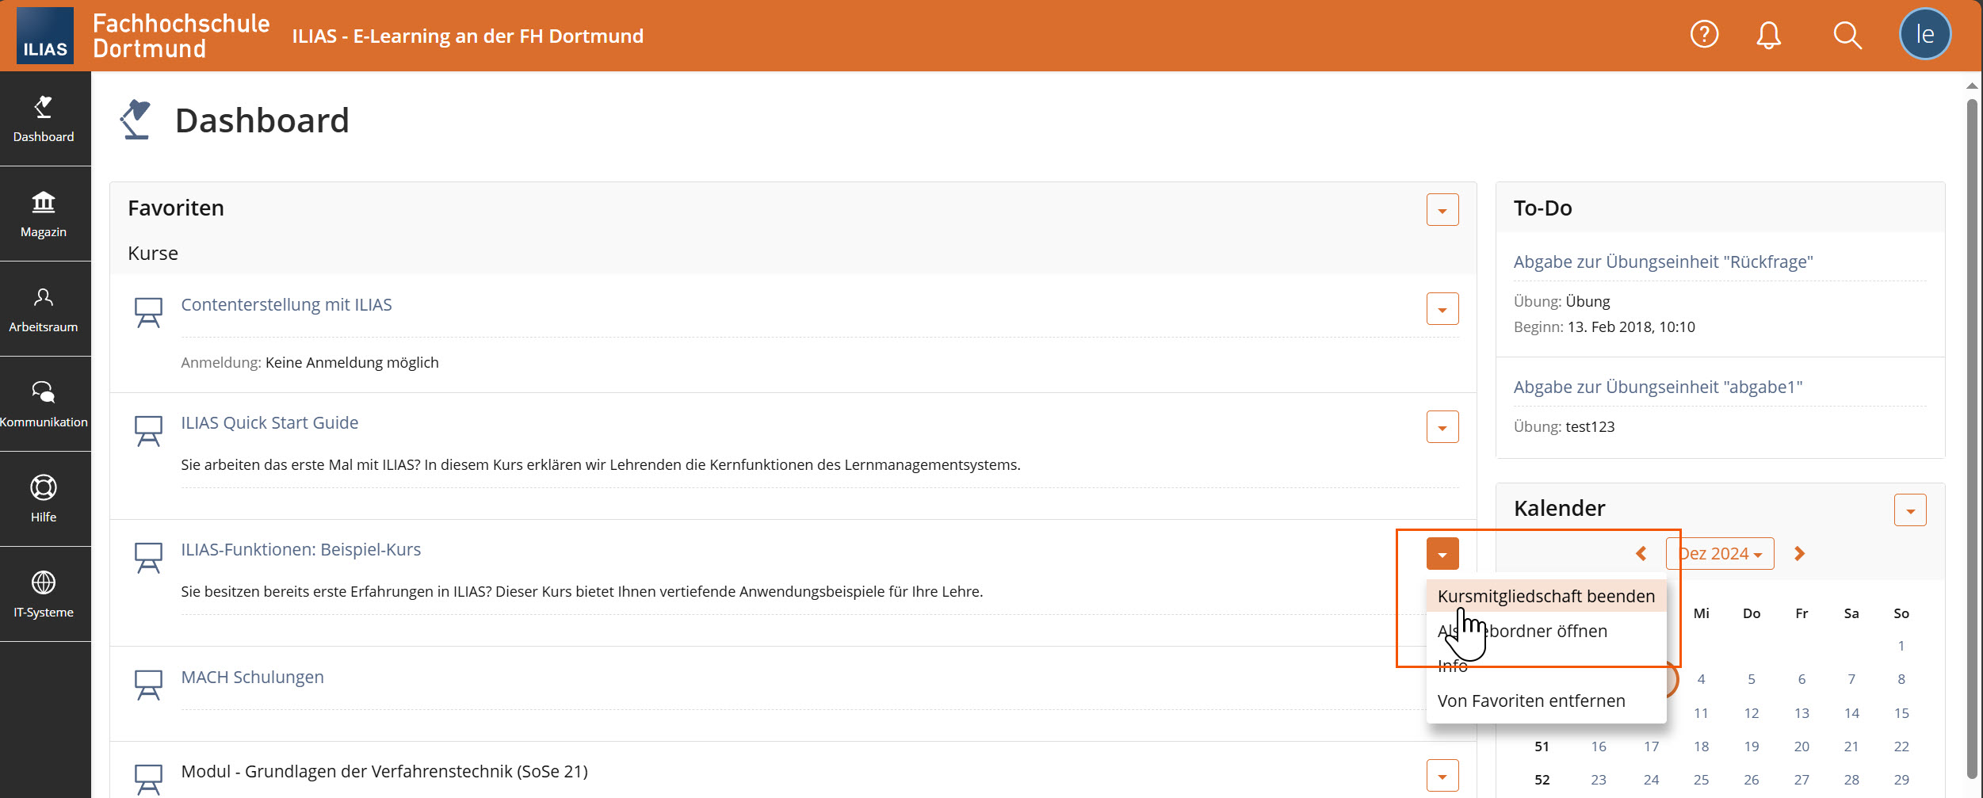Open the Favoriten panel actions dropdown
1983x798 pixels.
(x=1442, y=209)
